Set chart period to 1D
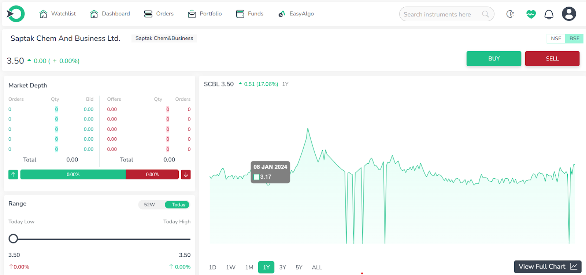The height and width of the screenshot is (275, 586). tap(212, 267)
